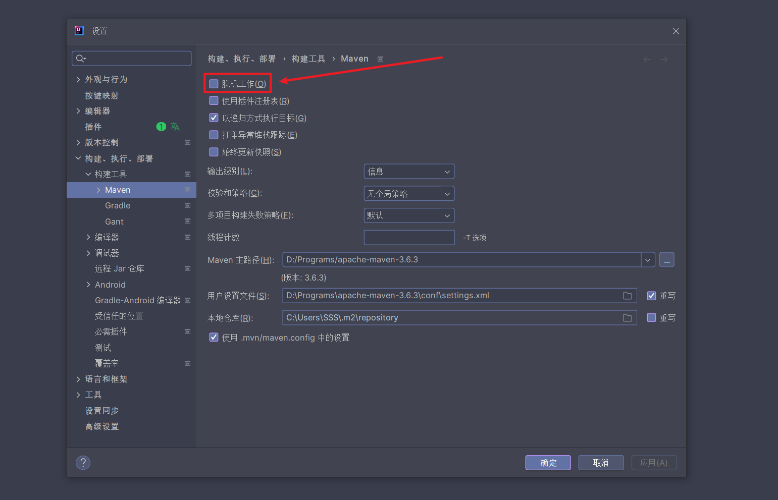
Task: Click the project-level icon beside 构建工具
Action: click(188, 174)
